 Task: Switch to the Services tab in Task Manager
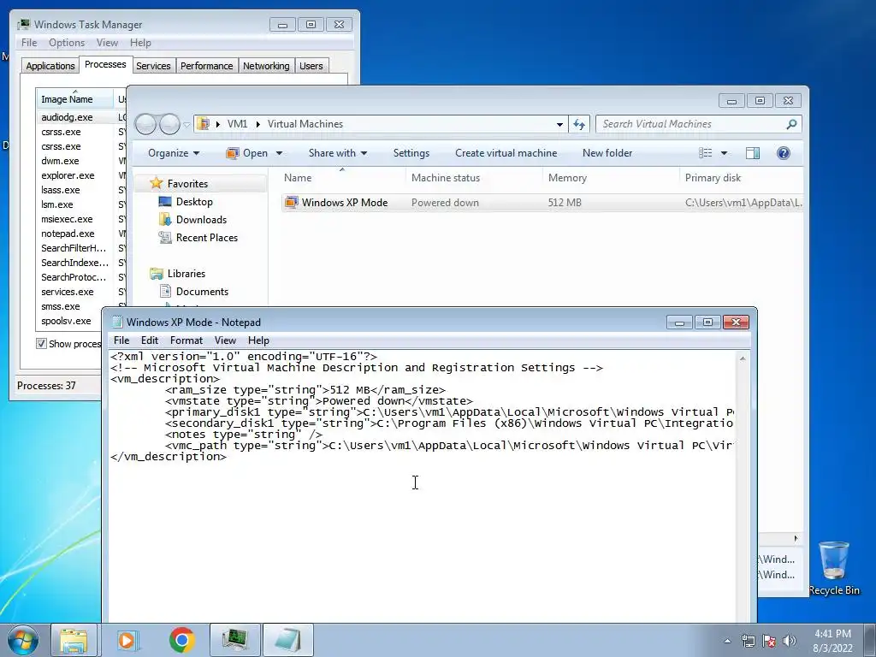[x=153, y=66]
